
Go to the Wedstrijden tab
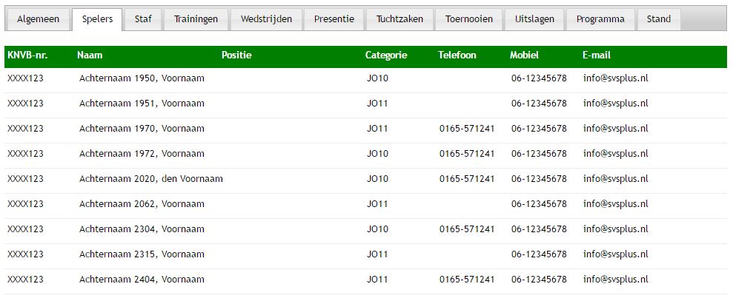pos(266,18)
